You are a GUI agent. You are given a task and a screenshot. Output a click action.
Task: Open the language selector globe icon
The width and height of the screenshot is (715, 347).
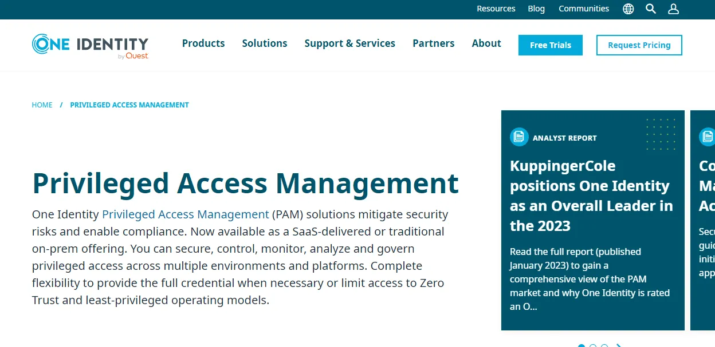[x=628, y=9]
